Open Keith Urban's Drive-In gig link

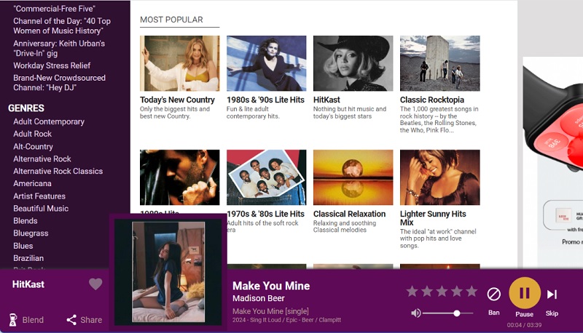pyautogui.click(x=59, y=48)
